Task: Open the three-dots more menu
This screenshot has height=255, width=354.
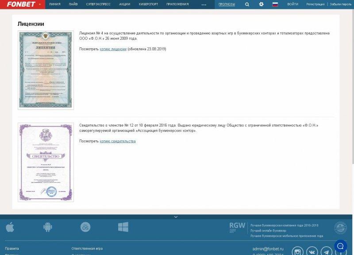Action: [204, 4]
